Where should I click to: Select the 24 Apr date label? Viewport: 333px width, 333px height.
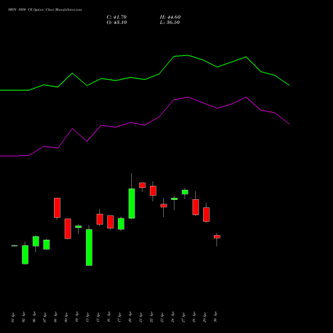click(172, 317)
